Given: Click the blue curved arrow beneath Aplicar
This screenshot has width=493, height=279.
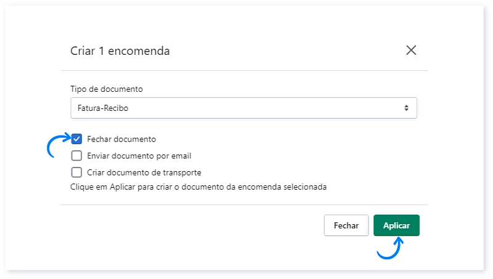Looking at the screenshot, I should pos(390,248).
